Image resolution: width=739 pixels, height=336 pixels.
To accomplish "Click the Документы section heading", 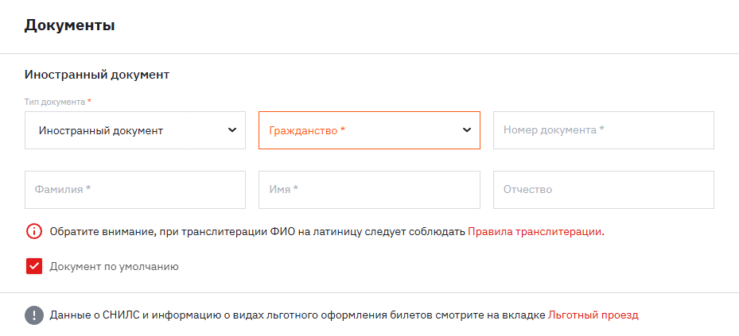I will coord(70,25).
